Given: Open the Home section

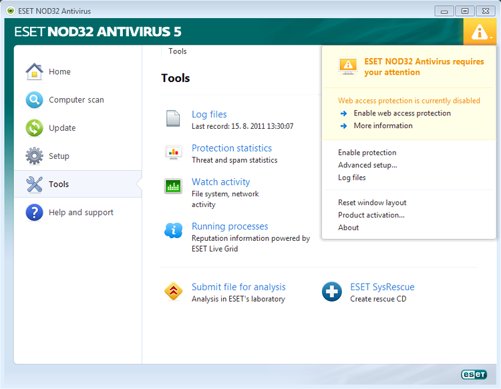Looking at the screenshot, I should click(x=59, y=71).
